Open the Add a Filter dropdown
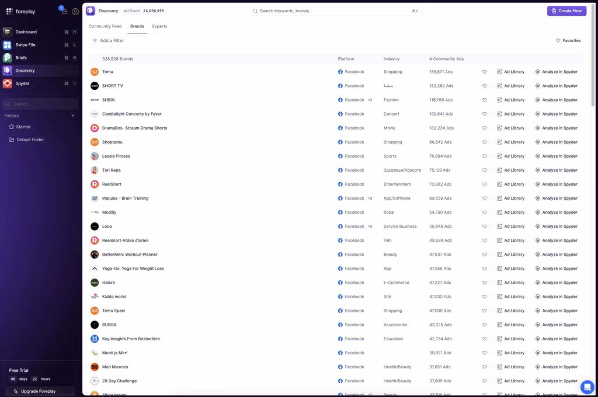598x397 pixels. [x=108, y=41]
